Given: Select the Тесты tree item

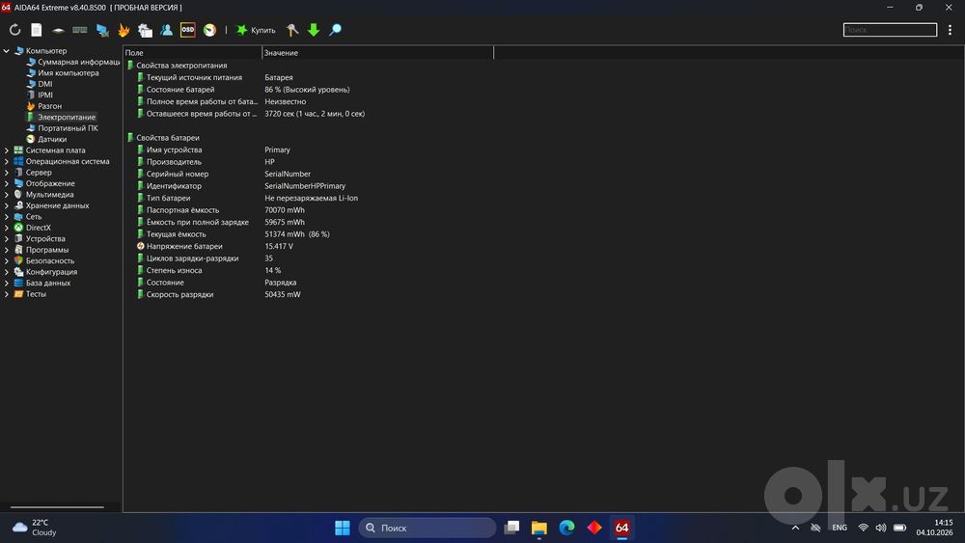Looking at the screenshot, I should 36,294.
